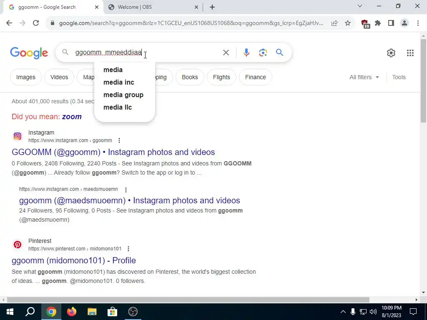Start a voice search with the microphone
Screen dimensions: 427x320
[x=246, y=52]
